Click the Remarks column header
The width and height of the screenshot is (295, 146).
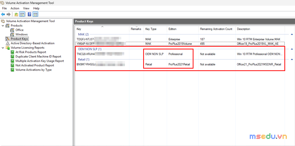(x=136, y=29)
